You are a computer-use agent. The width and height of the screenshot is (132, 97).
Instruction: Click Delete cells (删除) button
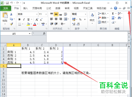[103, 18]
